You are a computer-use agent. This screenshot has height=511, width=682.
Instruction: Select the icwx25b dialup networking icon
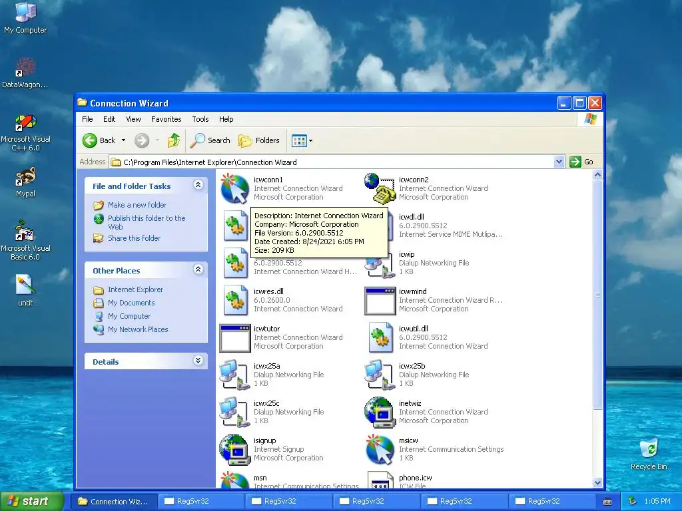(380, 374)
